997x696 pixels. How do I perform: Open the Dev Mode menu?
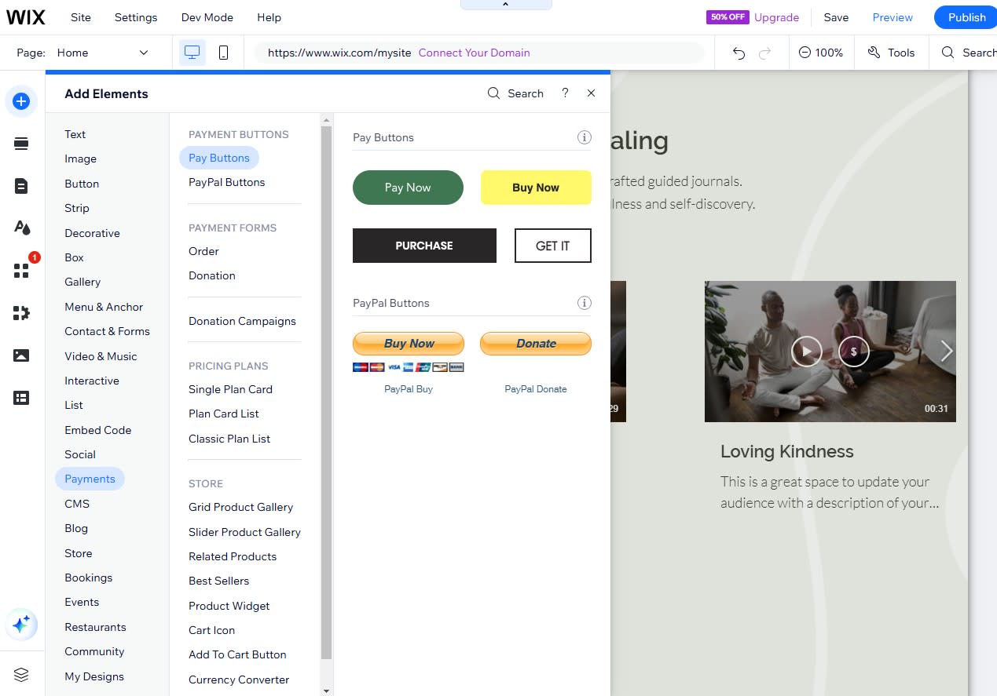[207, 17]
